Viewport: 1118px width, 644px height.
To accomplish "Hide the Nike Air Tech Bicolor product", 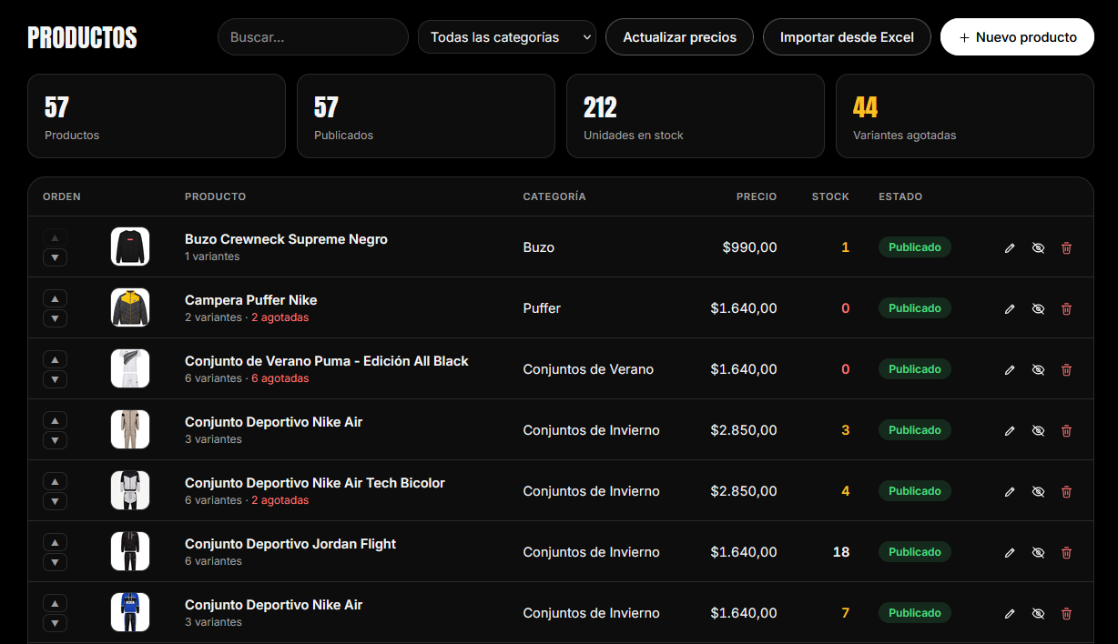I will click(1038, 491).
